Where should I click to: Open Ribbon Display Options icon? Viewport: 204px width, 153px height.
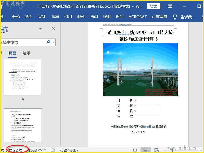pos(170,6)
